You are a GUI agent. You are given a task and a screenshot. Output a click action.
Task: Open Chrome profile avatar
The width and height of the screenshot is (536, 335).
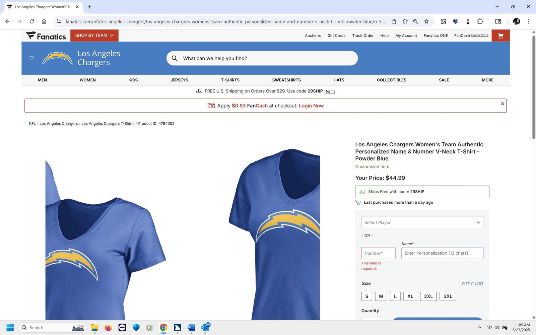pos(516,21)
